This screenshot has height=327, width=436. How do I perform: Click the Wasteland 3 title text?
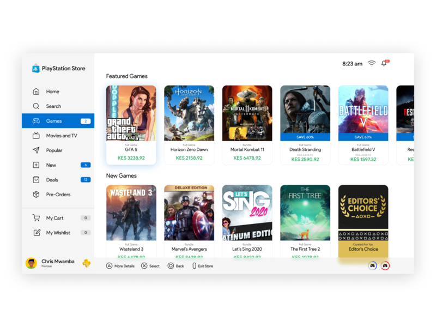[131, 249]
